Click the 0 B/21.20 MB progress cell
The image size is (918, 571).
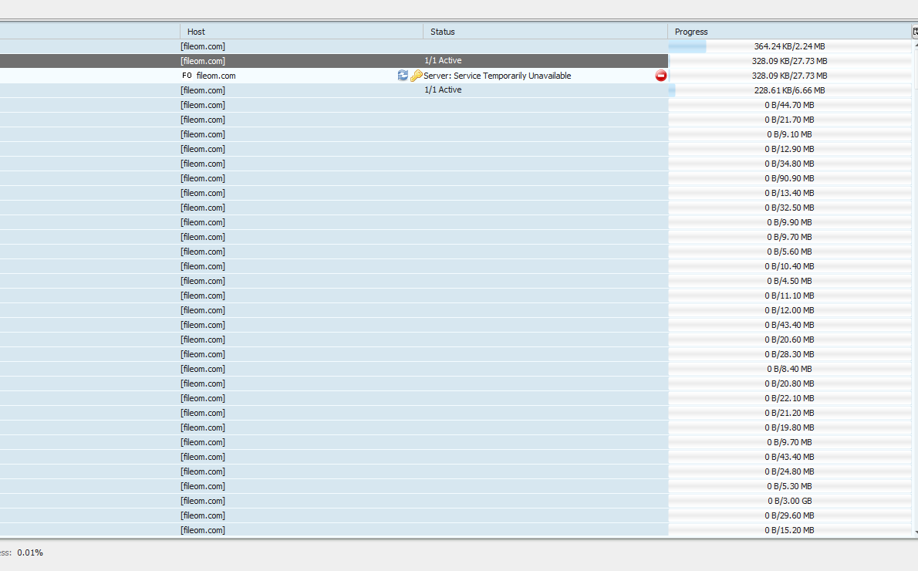790,412
